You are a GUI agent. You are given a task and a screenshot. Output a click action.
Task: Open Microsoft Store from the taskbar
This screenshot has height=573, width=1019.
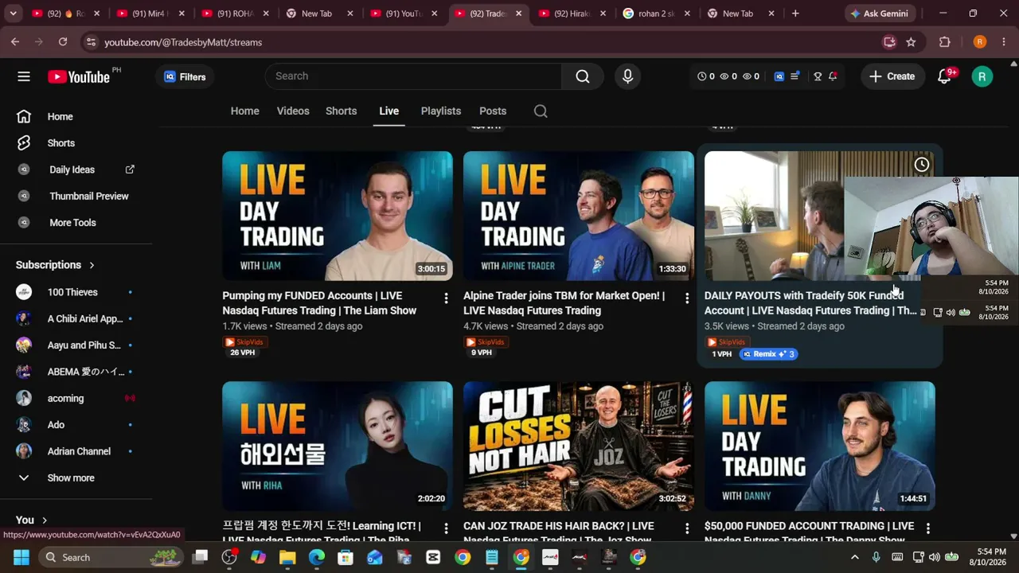346,557
